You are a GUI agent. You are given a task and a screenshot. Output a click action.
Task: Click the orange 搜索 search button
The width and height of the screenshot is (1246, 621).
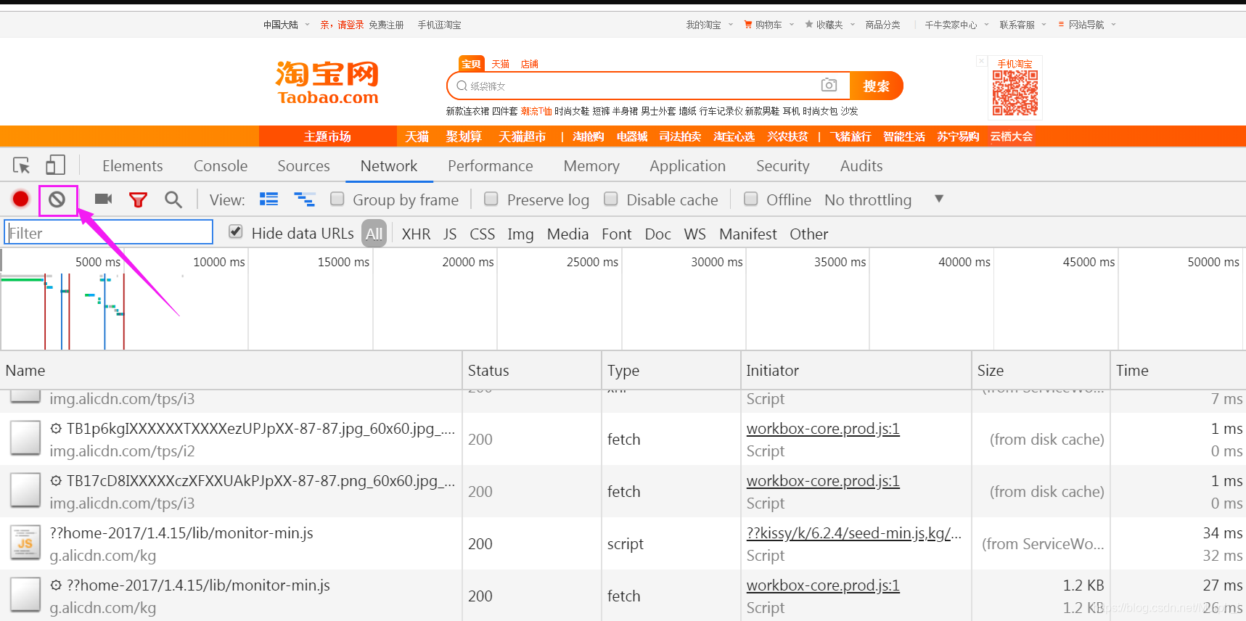[876, 86]
